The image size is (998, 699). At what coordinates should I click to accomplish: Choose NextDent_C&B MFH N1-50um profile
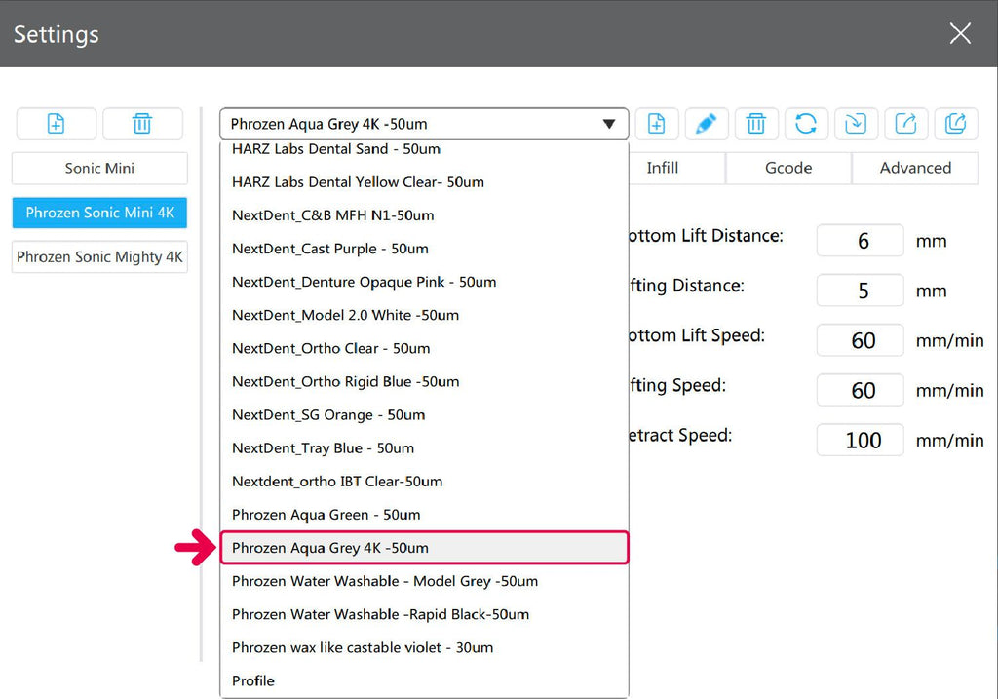(x=424, y=215)
